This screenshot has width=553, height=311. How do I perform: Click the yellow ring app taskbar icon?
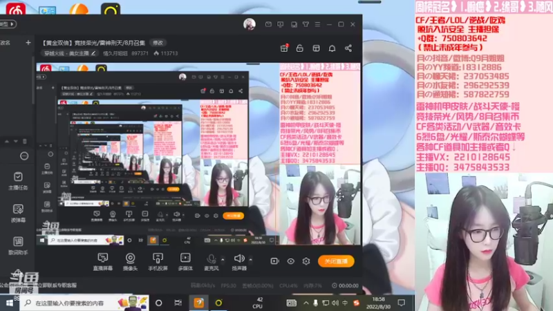[x=218, y=303]
